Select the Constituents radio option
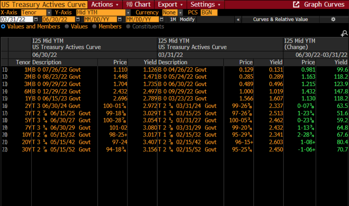 coord(128,27)
